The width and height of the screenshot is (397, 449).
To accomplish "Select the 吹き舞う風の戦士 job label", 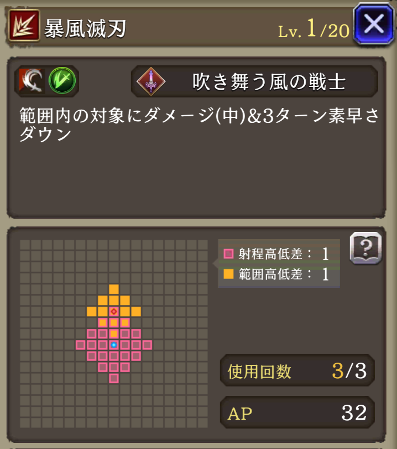I will click(x=269, y=81).
